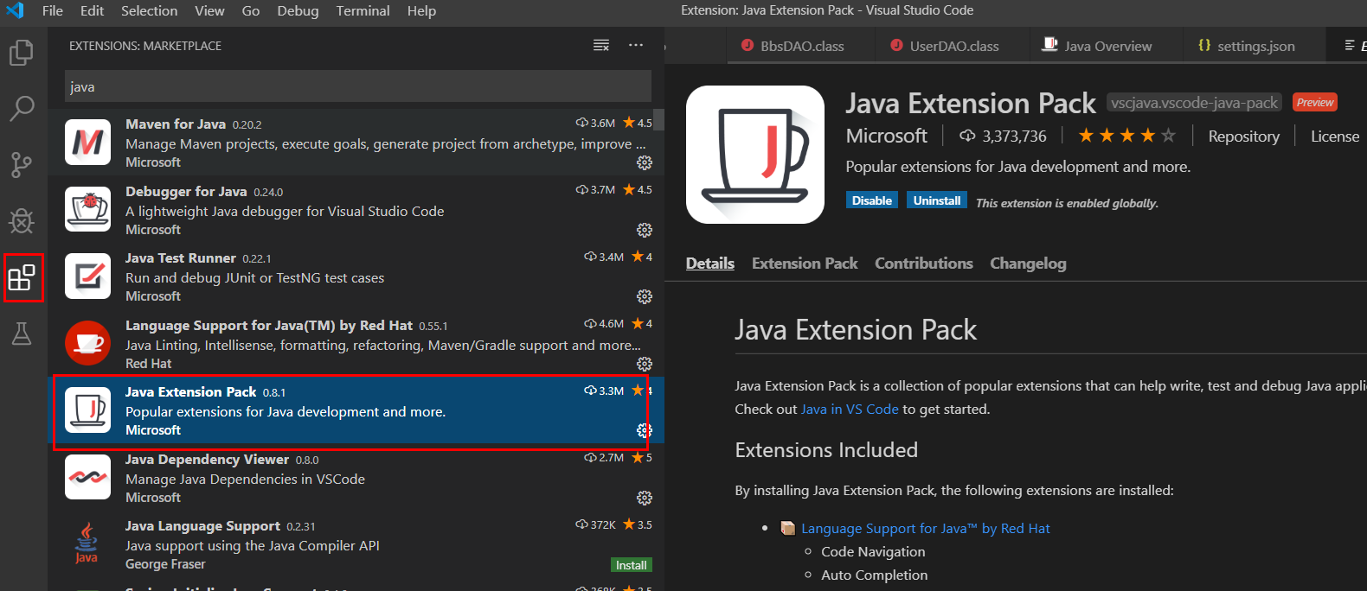Open the Help menu
The height and width of the screenshot is (591, 1367).
click(421, 10)
